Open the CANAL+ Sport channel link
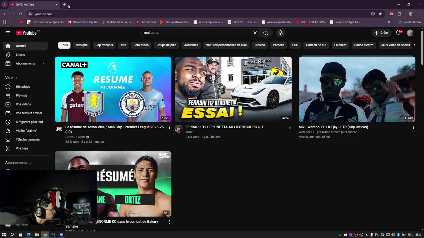 click(x=75, y=137)
